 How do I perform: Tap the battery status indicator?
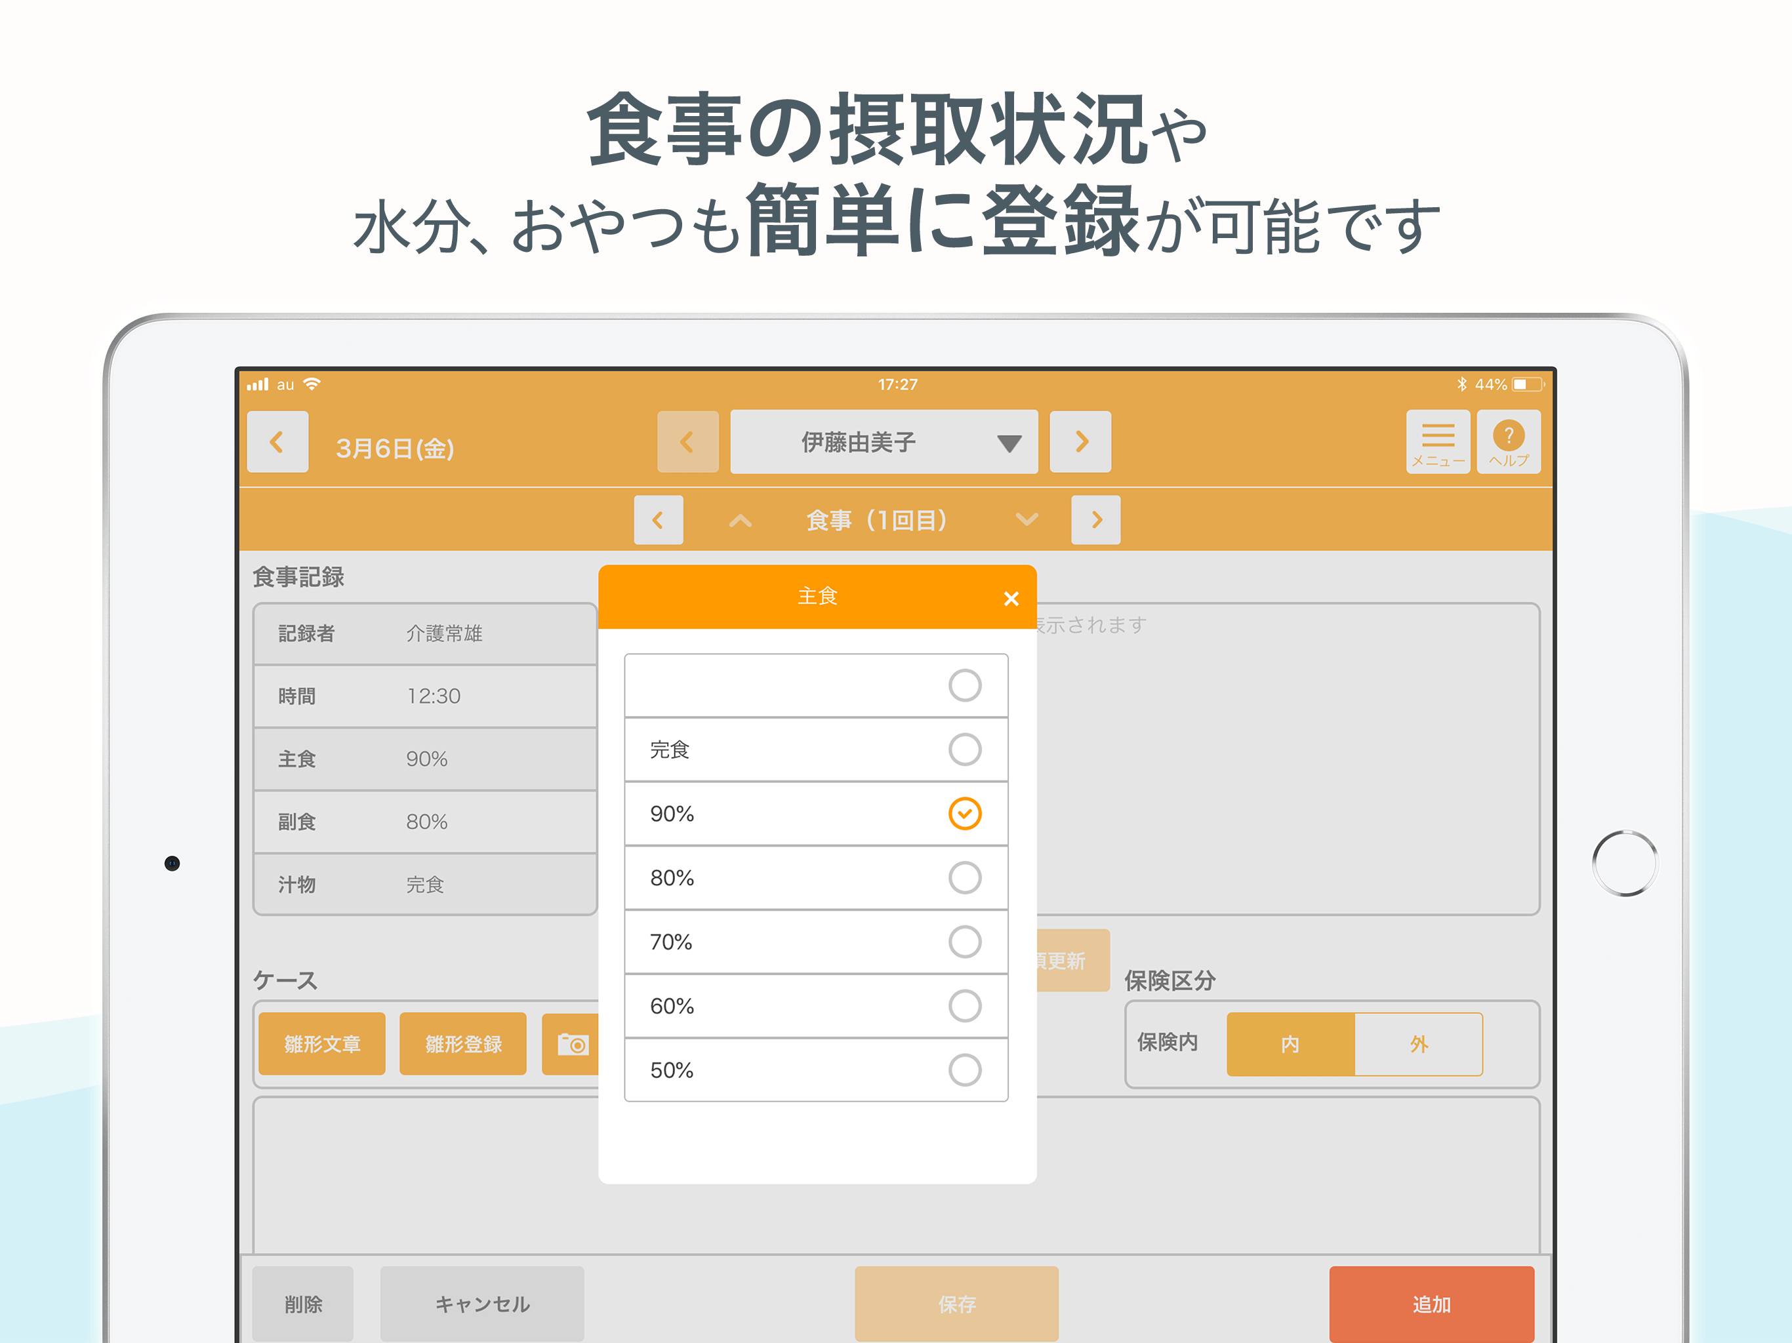1528,385
